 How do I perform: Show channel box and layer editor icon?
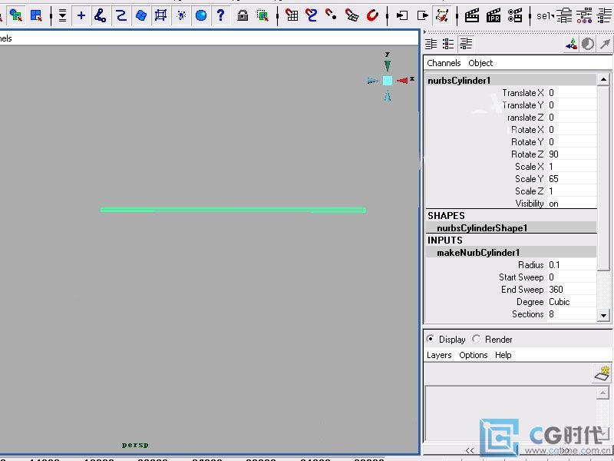pos(466,44)
